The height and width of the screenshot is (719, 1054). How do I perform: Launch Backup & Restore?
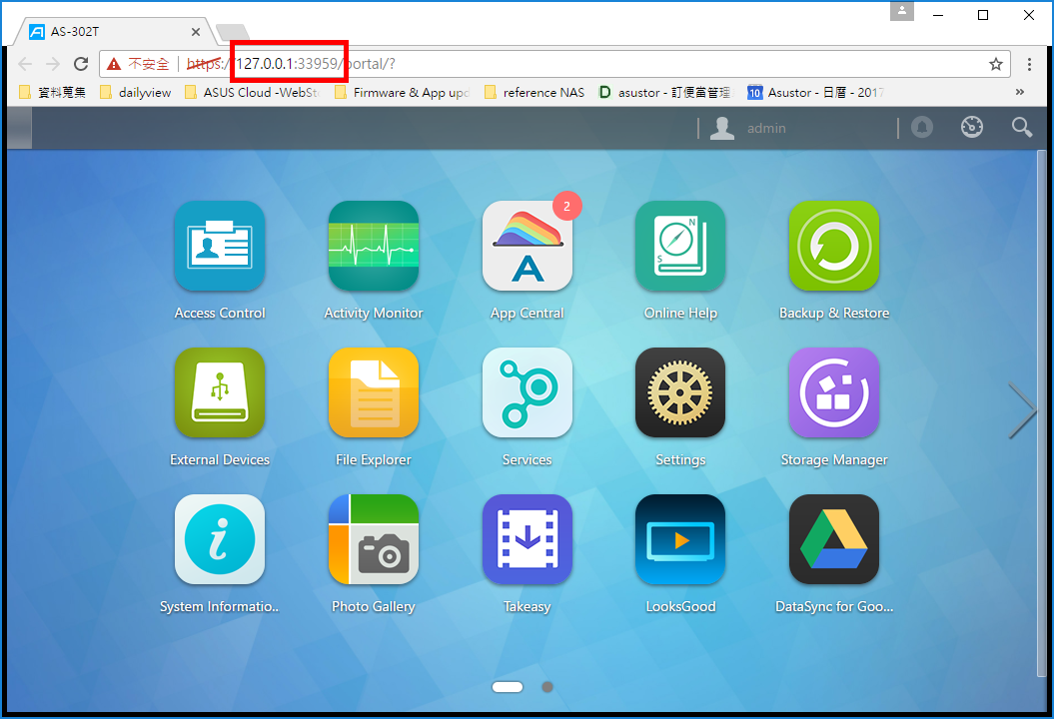[834, 246]
